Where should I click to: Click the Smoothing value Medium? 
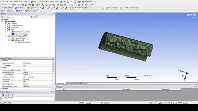pos(37,79)
